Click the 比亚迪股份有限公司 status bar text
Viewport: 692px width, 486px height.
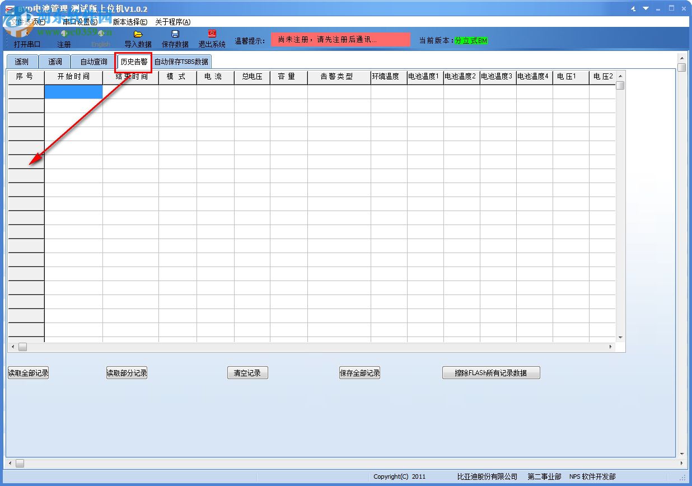click(487, 477)
